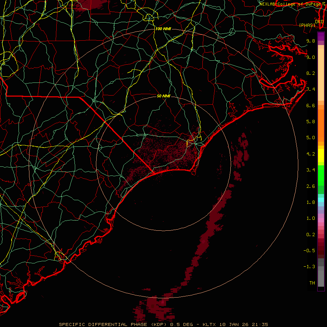
Task: Click the -1.3 legend value
Action: pos(309,267)
